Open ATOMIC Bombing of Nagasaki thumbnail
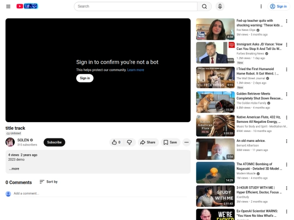 [x=215, y=173]
